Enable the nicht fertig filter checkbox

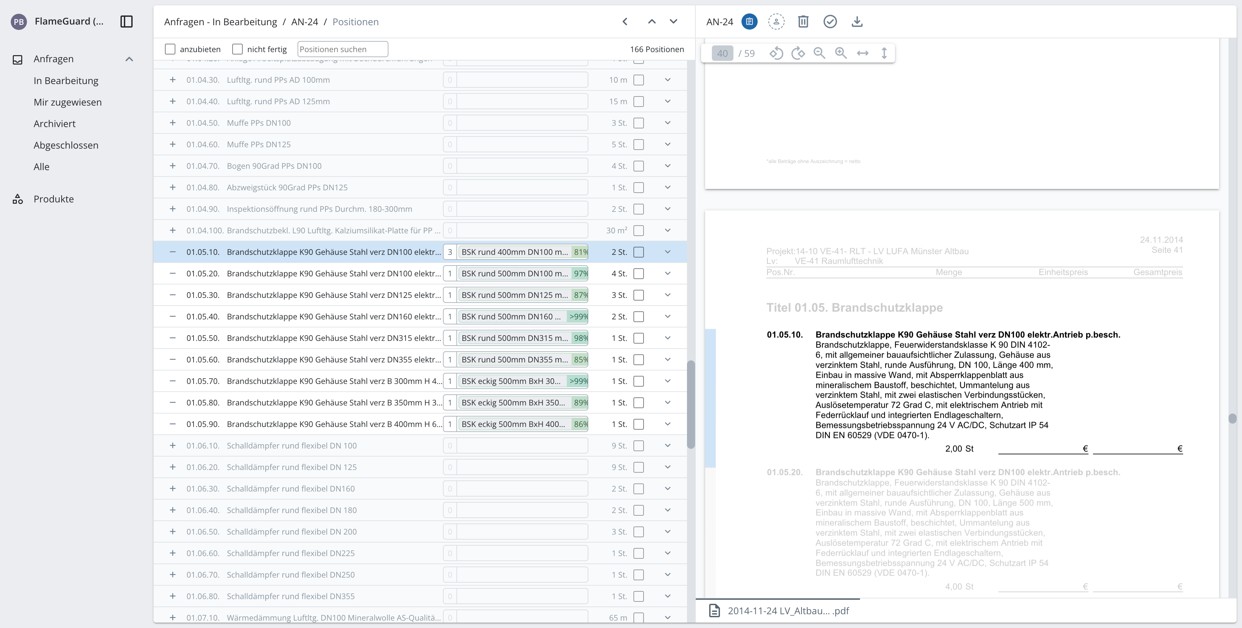237,49
